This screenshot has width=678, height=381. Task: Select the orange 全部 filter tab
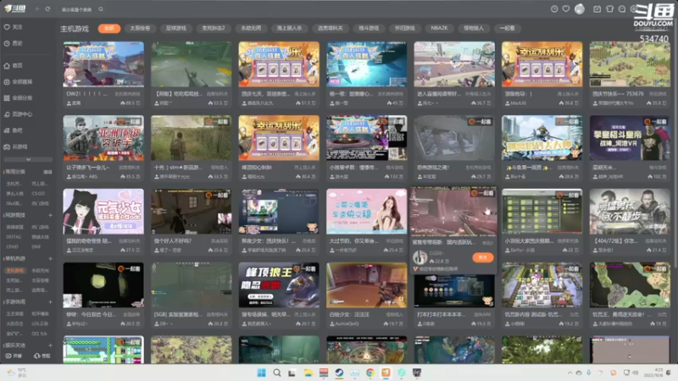[x=109, y=28]
